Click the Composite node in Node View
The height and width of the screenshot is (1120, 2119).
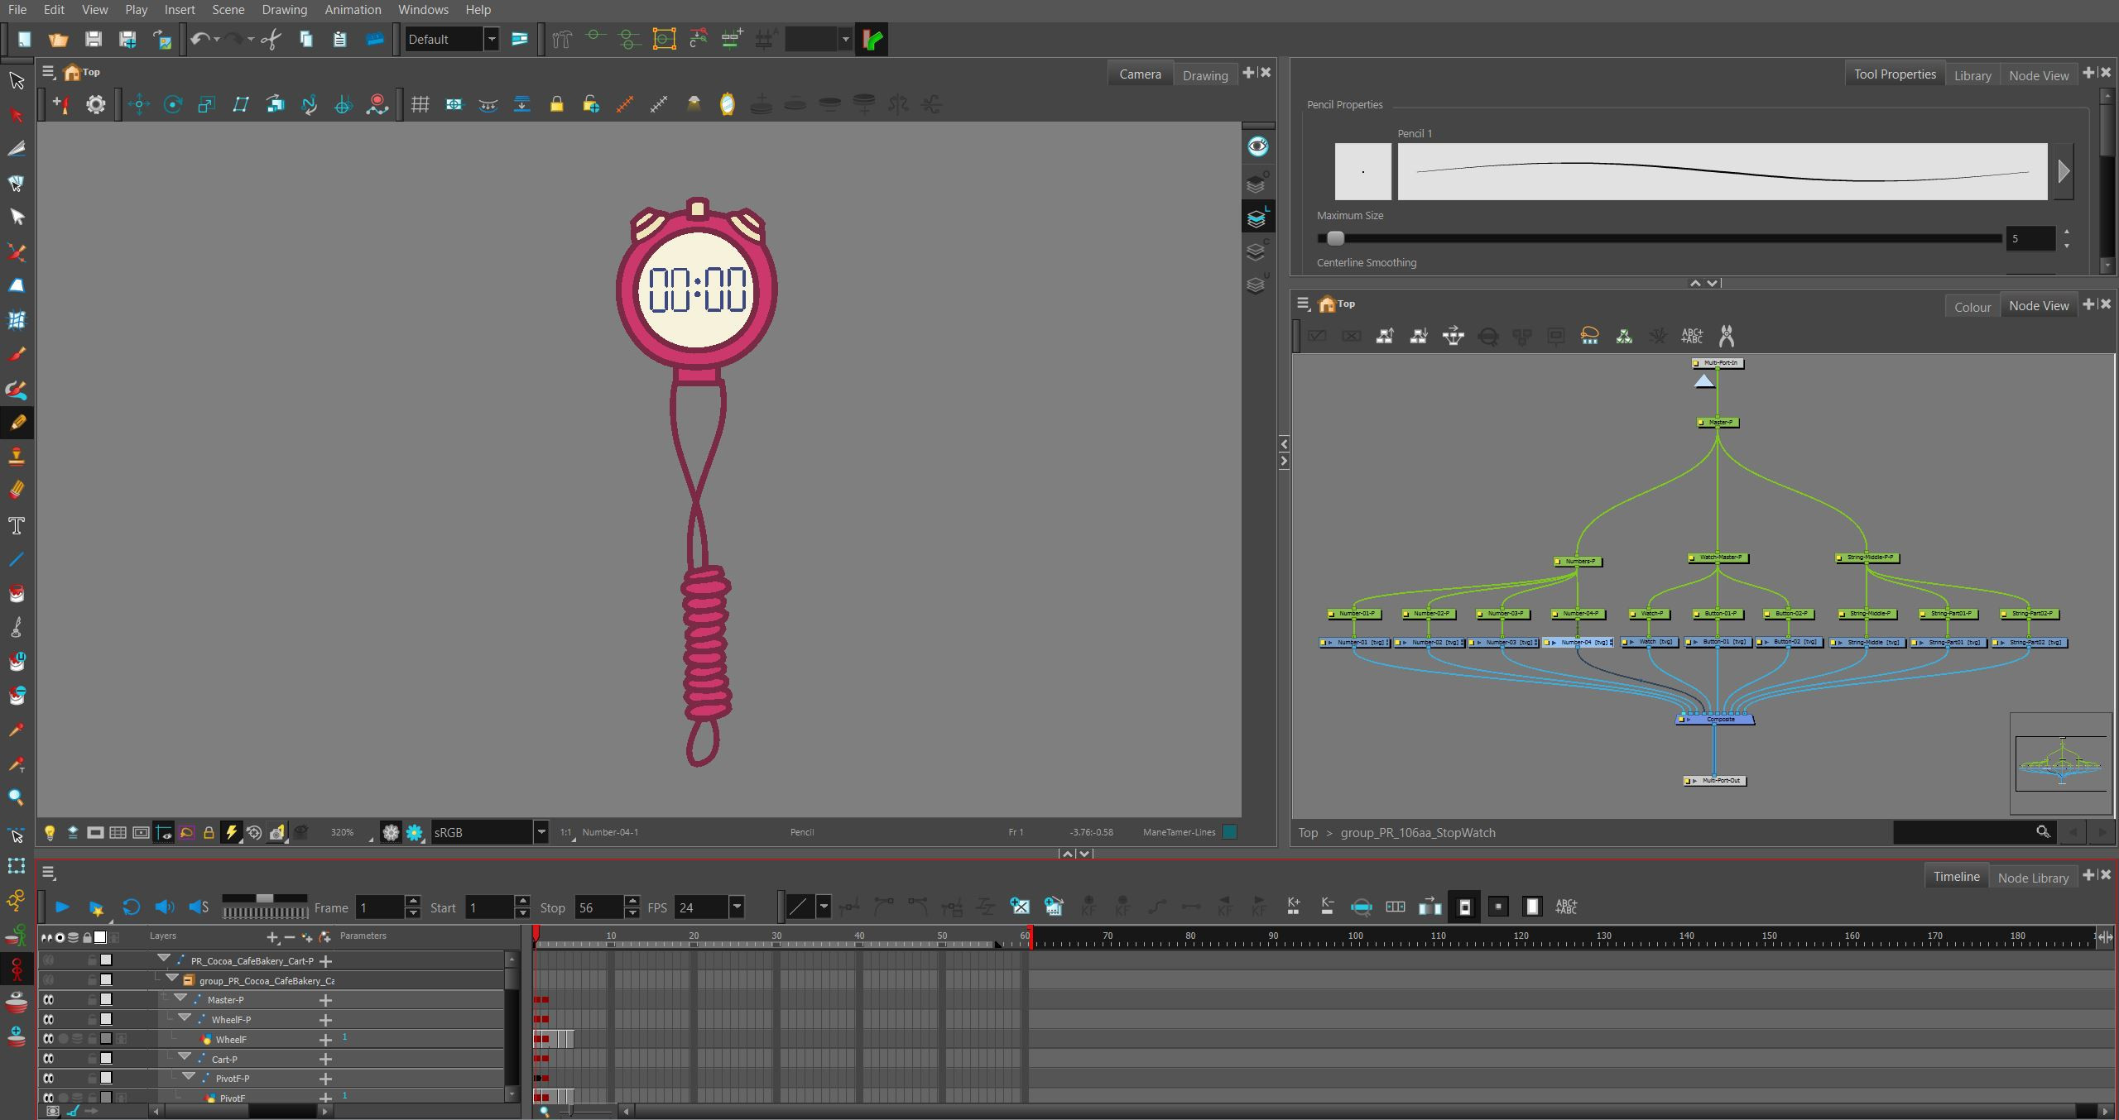(1715, 719)
